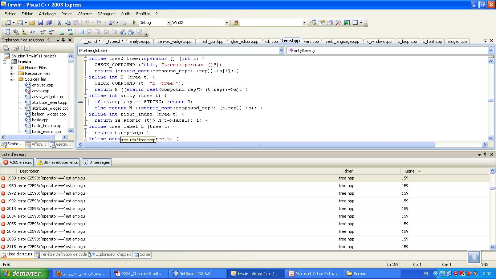This screenshot has width=496, height=279.
Task: Click the Cut scissors icon
Action: [x=59, y=23]
